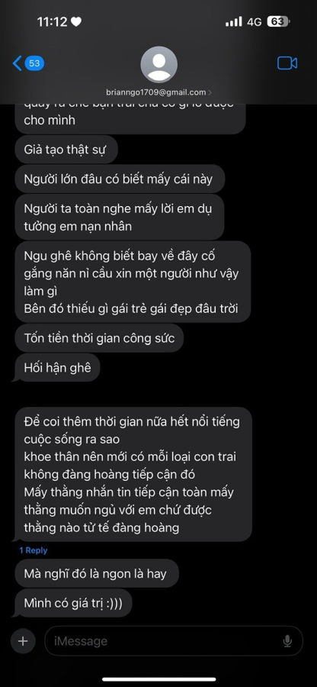Tap the message "Mình có giá trị :)))"
The width and height of the screenshot is (317, 687).
[73, 603]
